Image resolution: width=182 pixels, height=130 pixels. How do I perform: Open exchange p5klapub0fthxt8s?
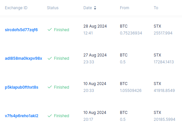pos(21,87)
